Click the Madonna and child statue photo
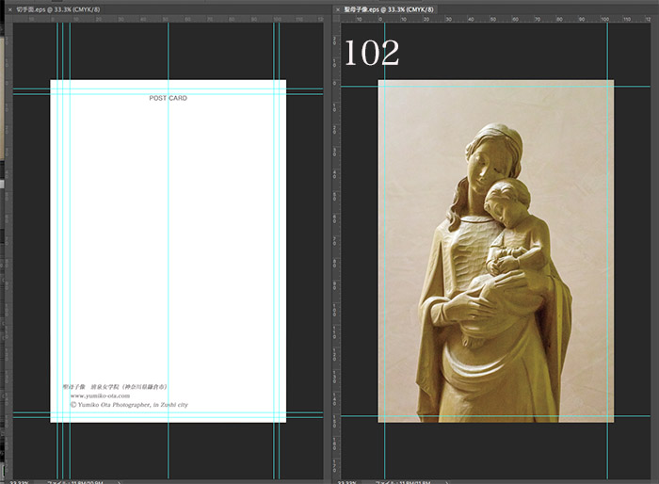The image size is (659, 484). pos(496,251)
